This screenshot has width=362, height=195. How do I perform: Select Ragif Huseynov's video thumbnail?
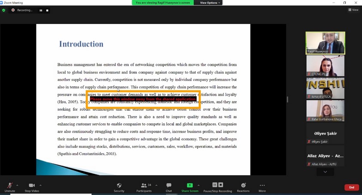point(325,43)
